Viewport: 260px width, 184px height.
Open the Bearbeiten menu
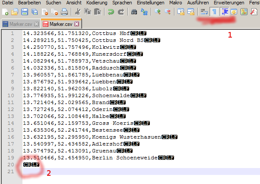coord(29,3)
